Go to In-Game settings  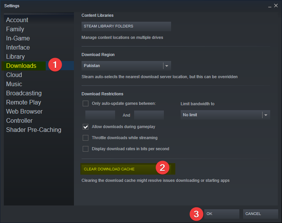tap(18, 39)
